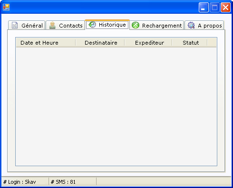Click the document icon on Général tab

(15, 25)
